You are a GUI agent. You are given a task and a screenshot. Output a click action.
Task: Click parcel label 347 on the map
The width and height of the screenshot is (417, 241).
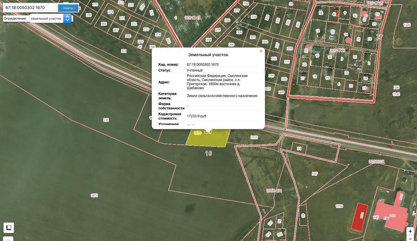314,174
